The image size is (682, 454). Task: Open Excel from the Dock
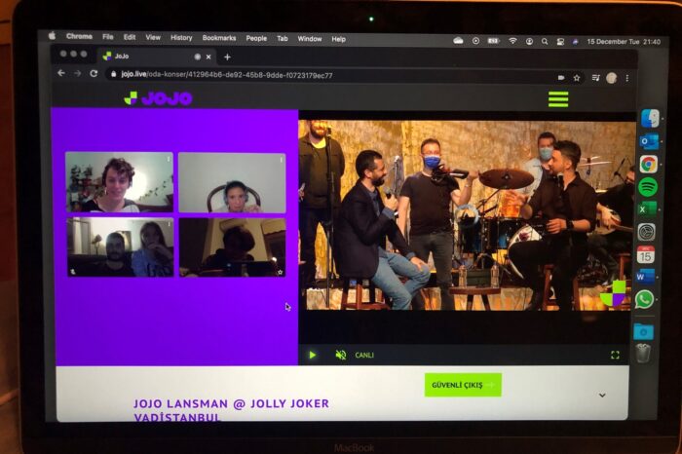[x=647, y=209]
